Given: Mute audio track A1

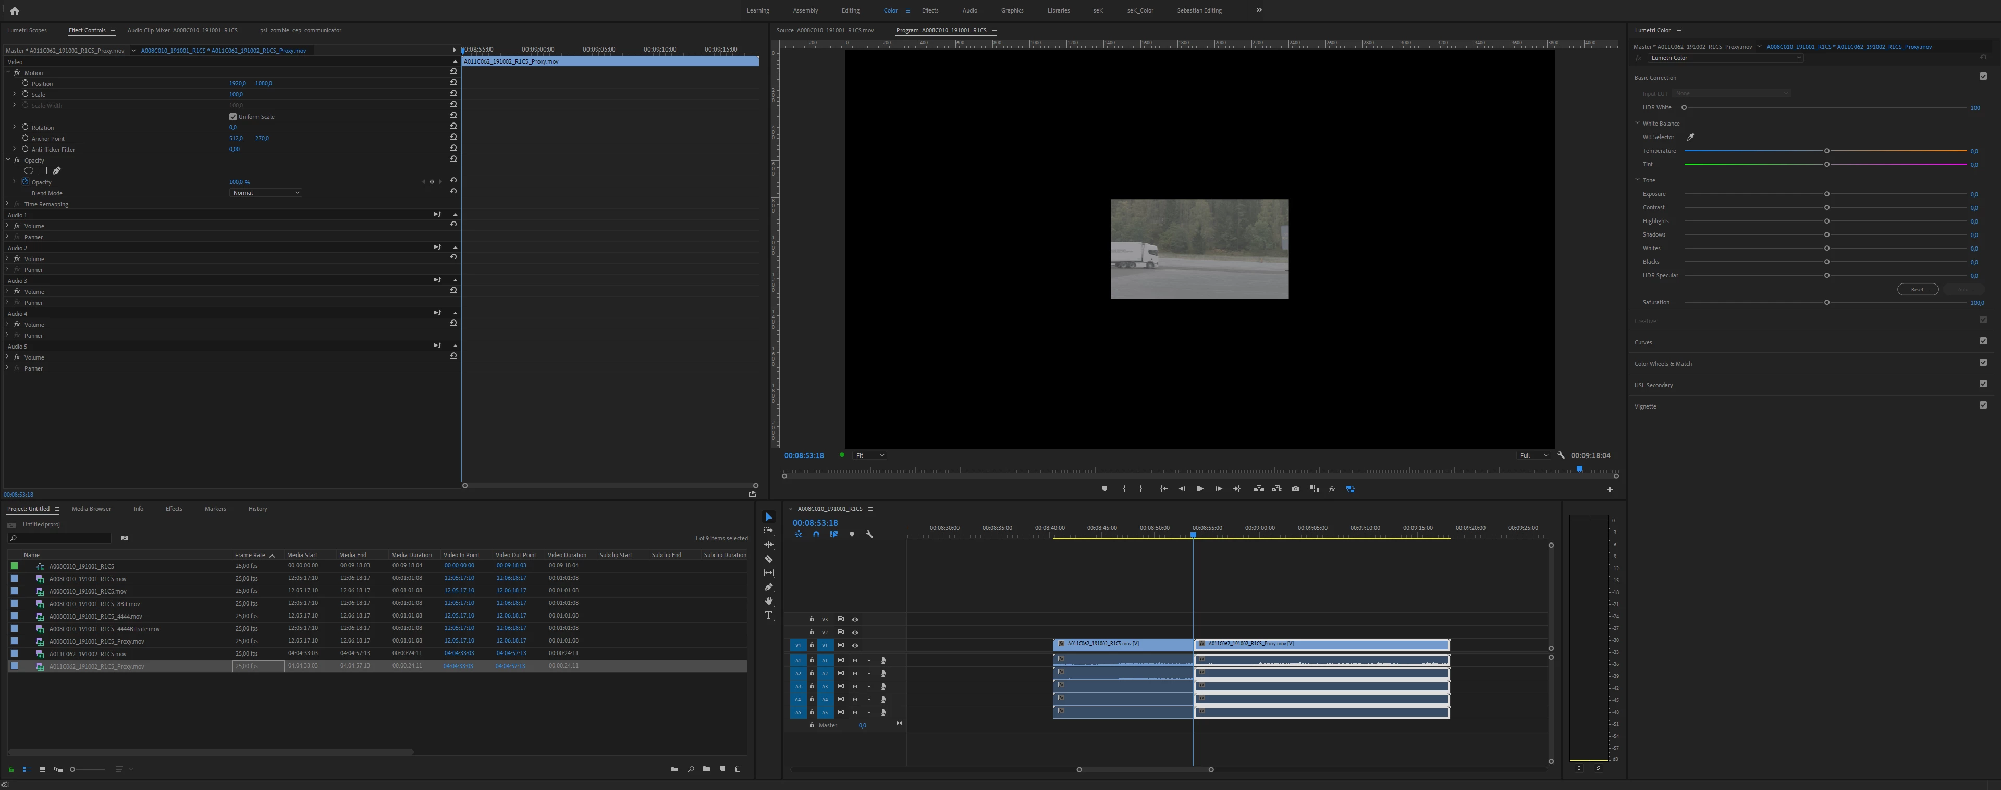Looking at the screenshot, I should (854, 660).
